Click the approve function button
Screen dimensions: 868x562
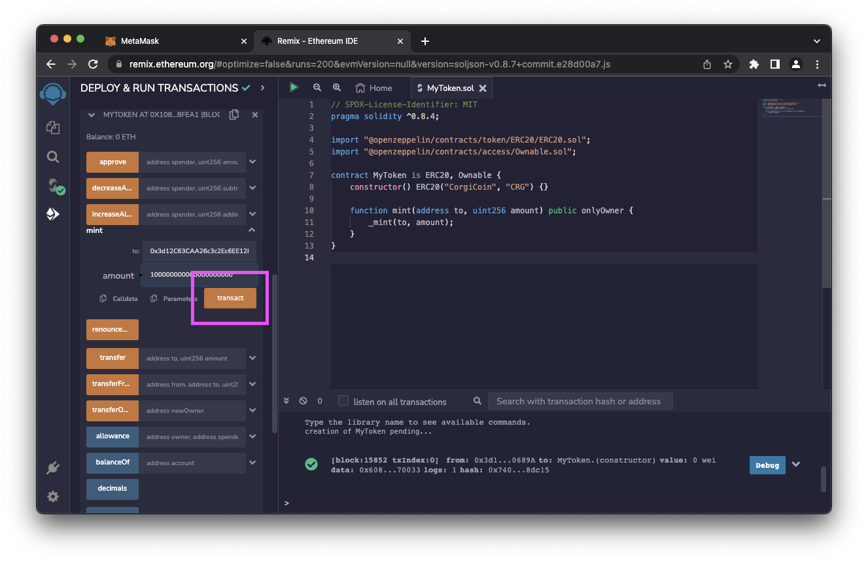point(113,162)
